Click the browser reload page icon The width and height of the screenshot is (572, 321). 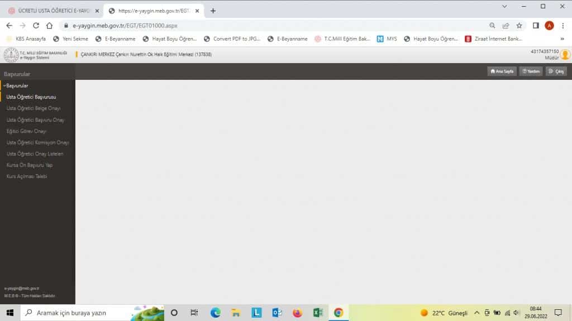(x=36, y=26)
